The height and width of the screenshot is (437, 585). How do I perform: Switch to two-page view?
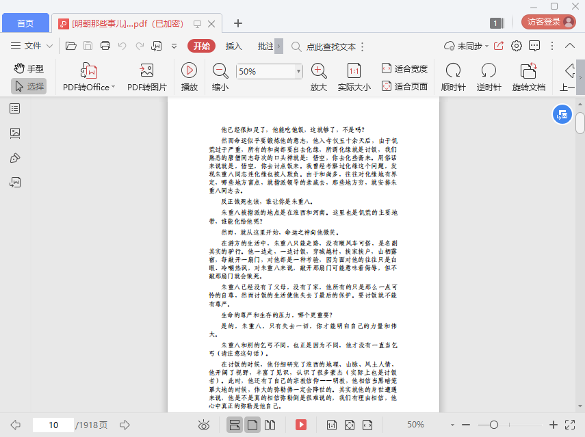(270, 425)
